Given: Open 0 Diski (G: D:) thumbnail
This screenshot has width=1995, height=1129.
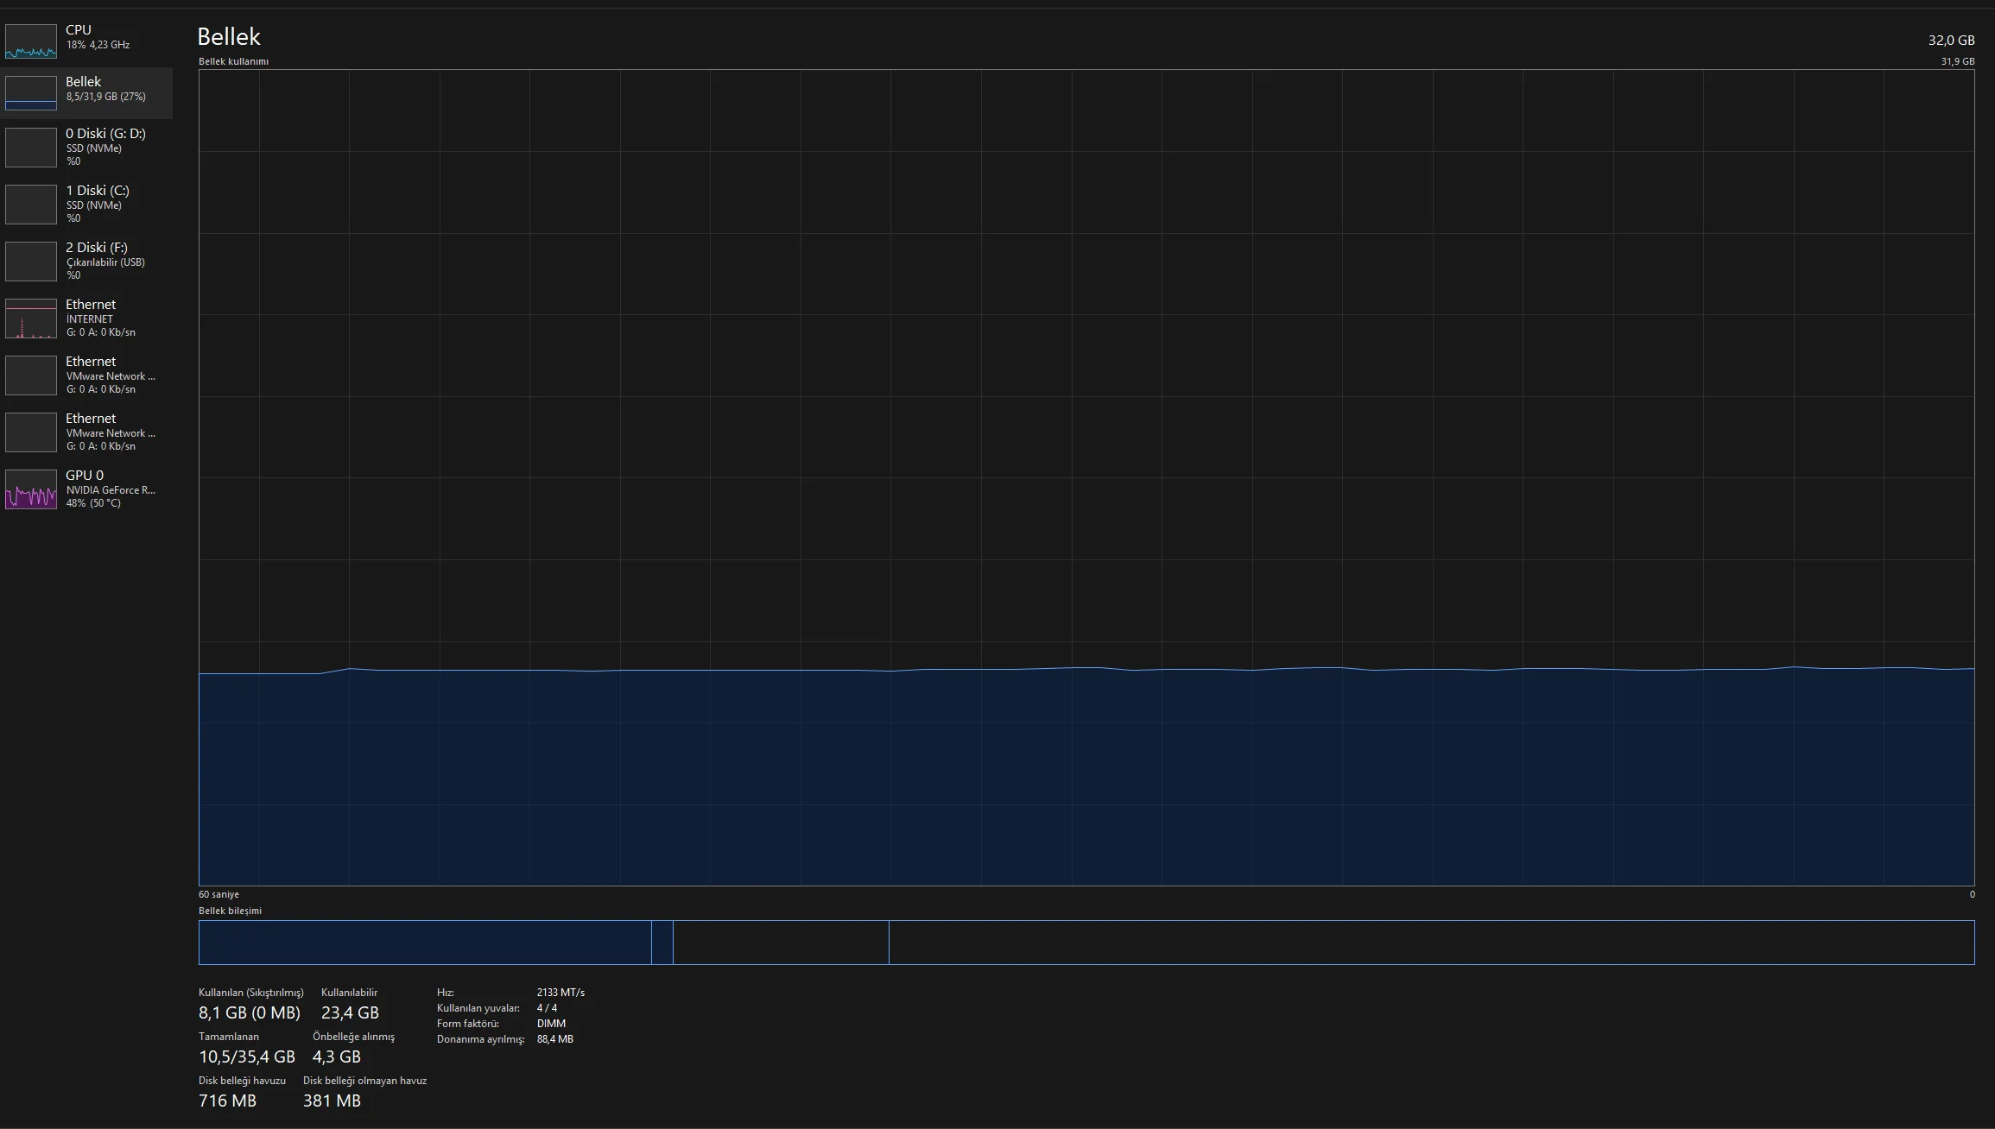Looking at the screenshot, I should pyautogui.click(x=31, y=148).
